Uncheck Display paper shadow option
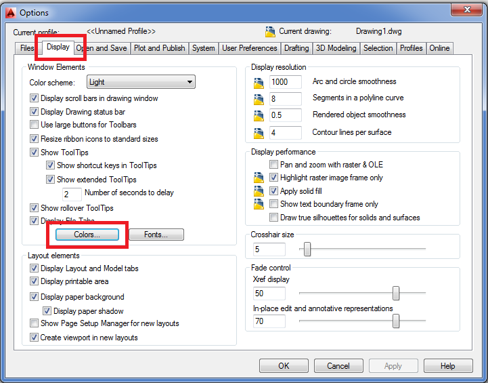The height and width of the screenshot is (383, 488). pyautogui.click(x=47, y=311)
